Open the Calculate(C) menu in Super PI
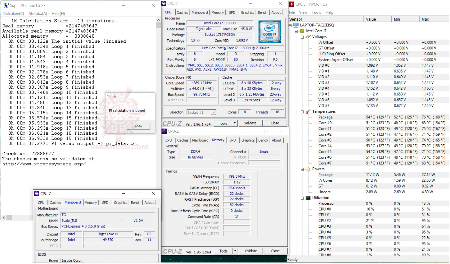 coord(14,14)
